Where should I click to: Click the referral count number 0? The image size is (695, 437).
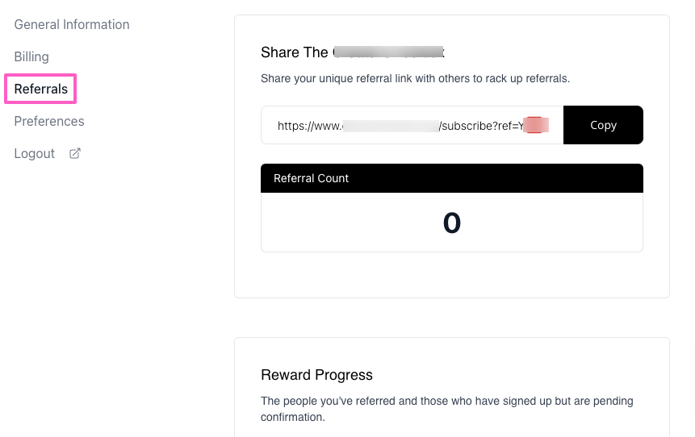(451, 223)
